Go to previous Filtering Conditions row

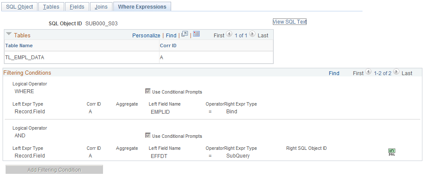pyautogui.click(x=369, y=73)
